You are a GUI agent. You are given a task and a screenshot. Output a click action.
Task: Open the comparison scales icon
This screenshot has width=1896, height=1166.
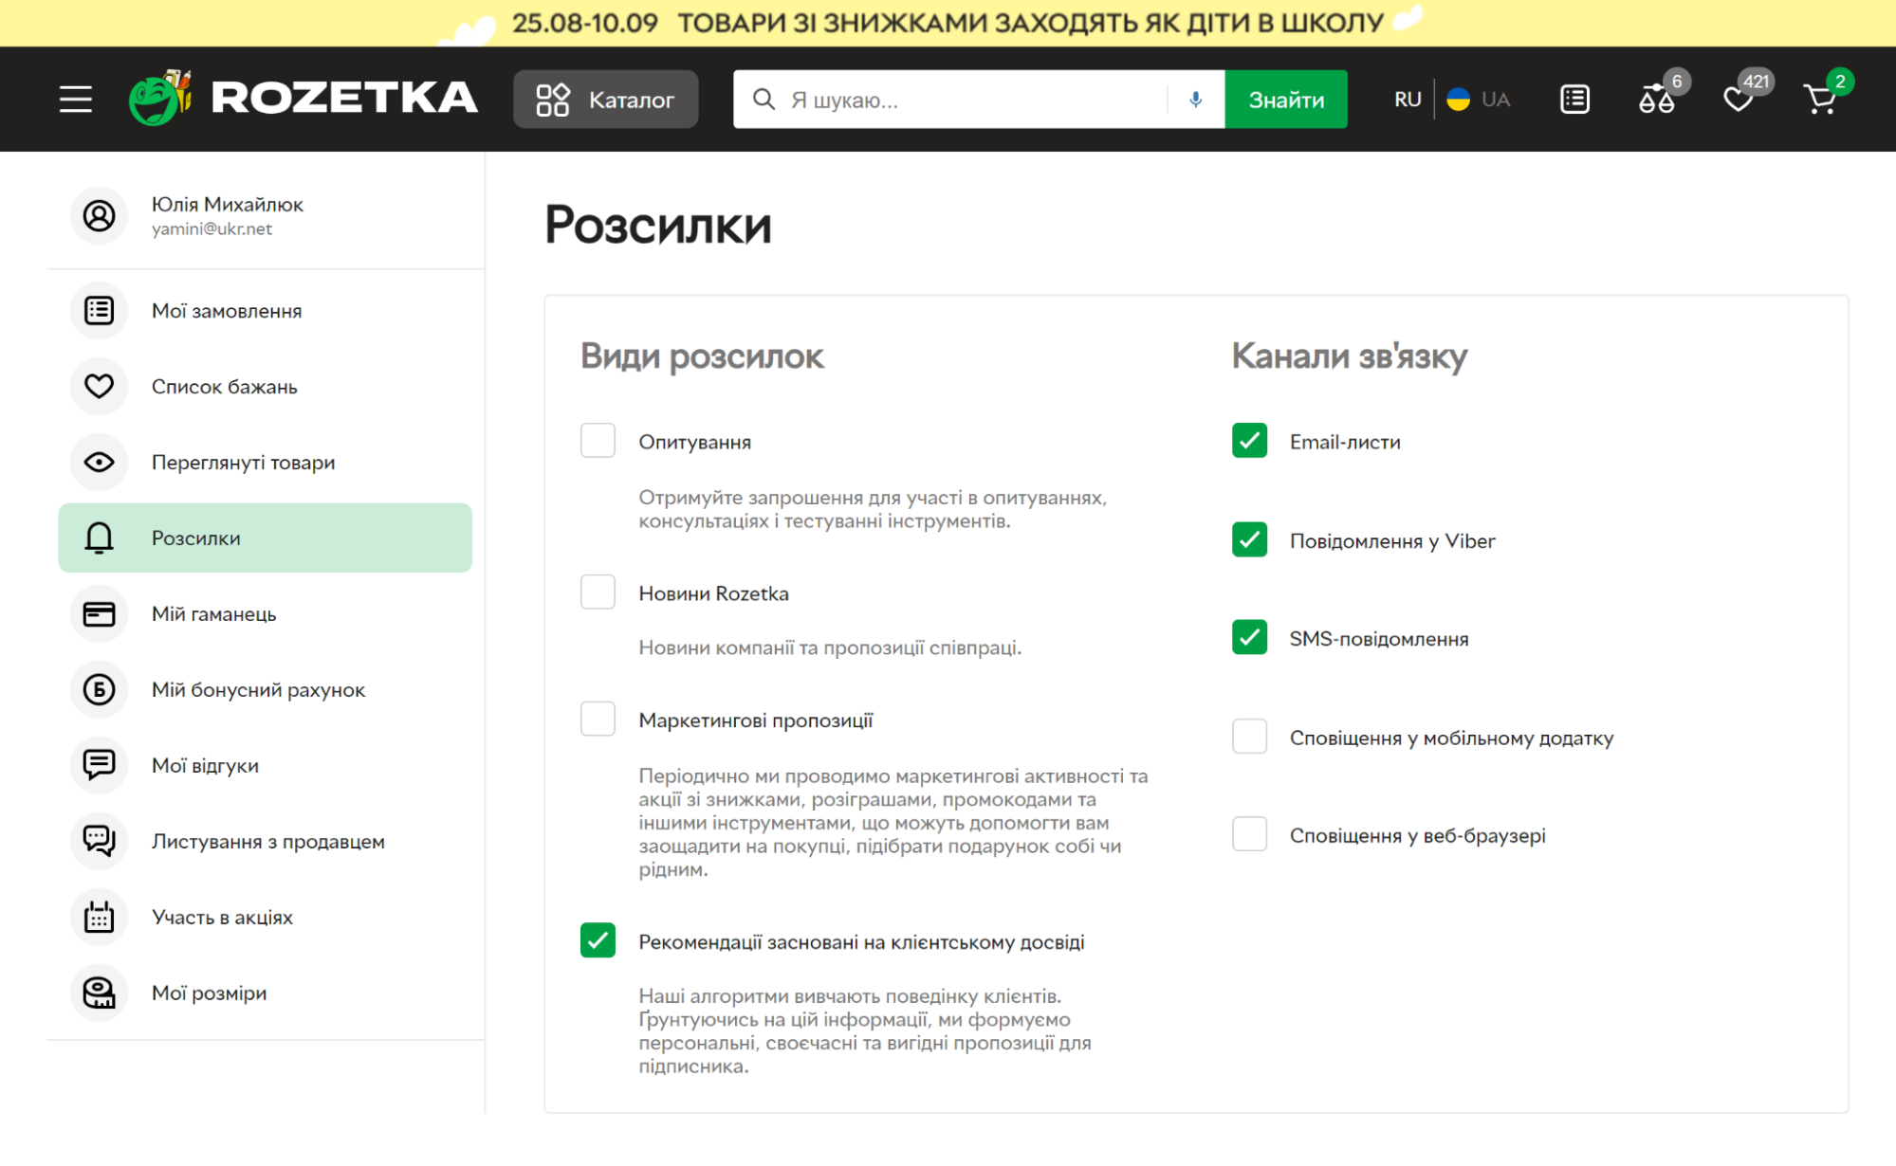tap(1656, 99)
